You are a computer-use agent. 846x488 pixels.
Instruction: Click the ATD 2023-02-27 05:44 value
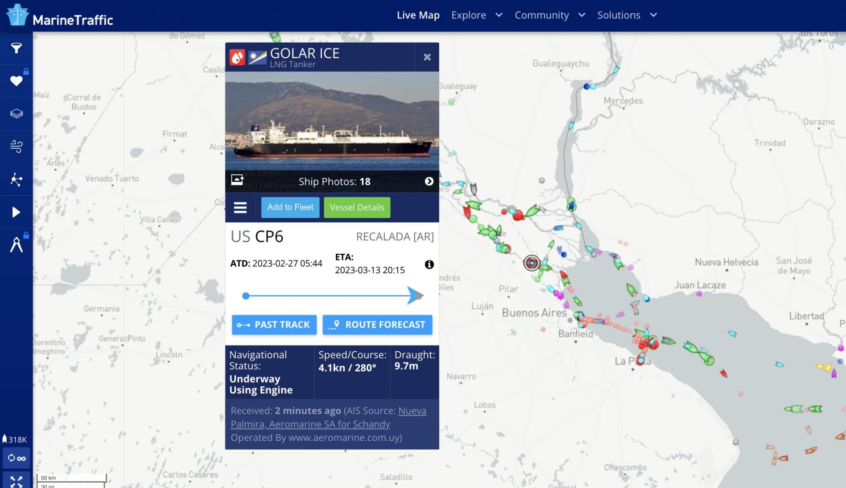[287, 263]
